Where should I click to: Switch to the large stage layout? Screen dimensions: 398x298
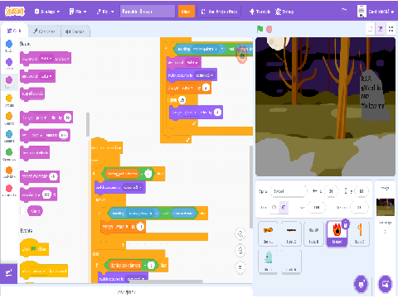coord(381,29)
